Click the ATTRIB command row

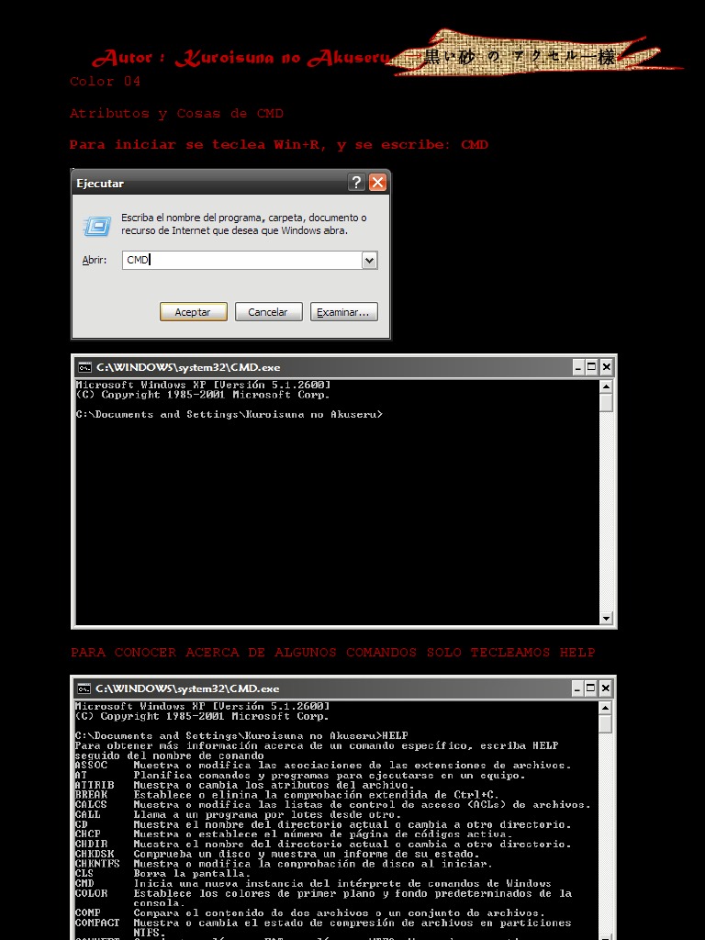244,785
